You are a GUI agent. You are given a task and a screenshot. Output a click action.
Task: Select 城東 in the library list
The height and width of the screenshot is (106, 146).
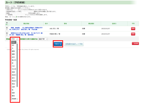(14, 93)
